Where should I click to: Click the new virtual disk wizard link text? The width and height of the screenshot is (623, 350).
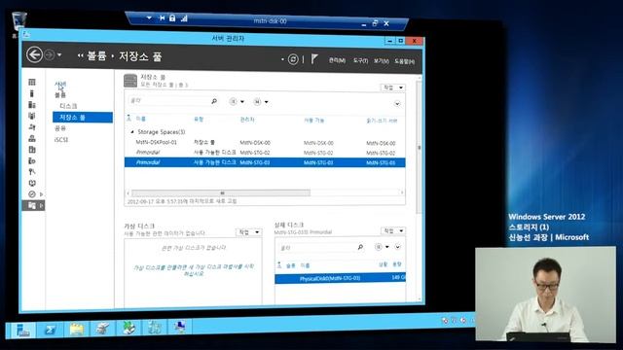(193, 270)
